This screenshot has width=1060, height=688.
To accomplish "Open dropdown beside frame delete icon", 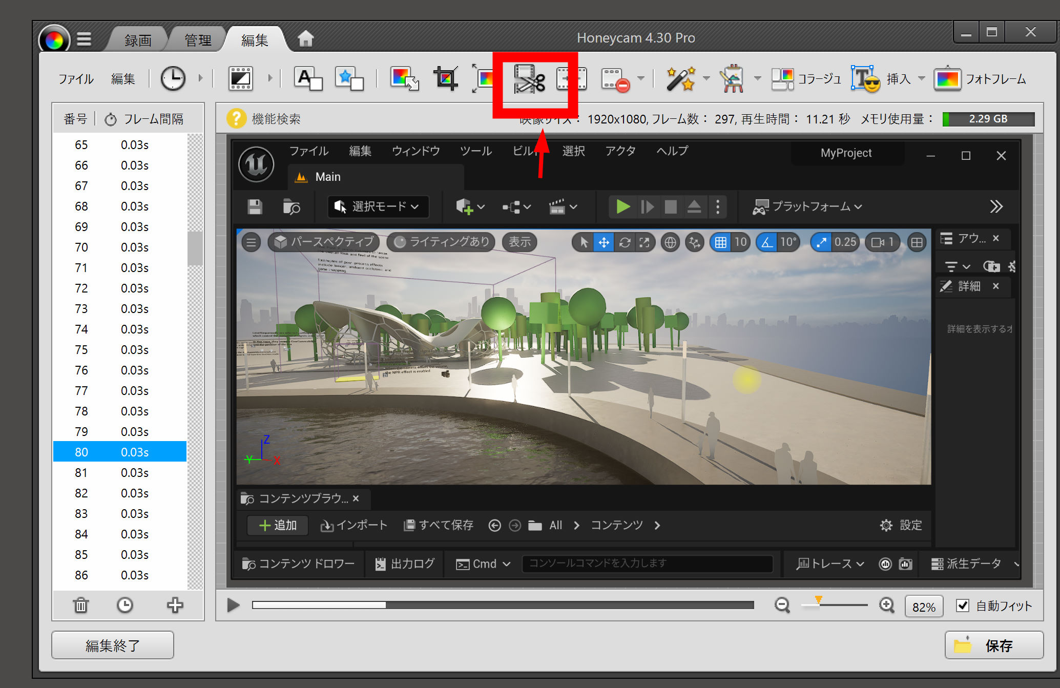I will pos(641,79).
